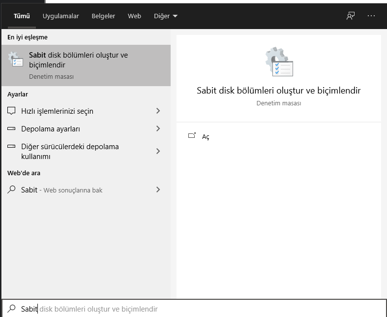Open the Uygulamalar tab
This screenshot has width=387, height=317.
point(60,16)
